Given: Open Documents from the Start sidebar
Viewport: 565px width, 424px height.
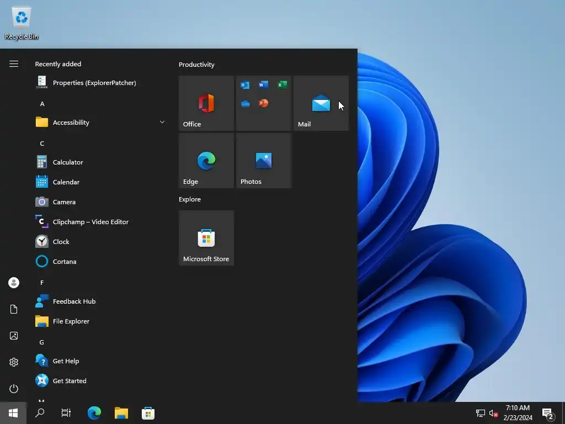Looking at the screenshot, I should pos(14,309).
